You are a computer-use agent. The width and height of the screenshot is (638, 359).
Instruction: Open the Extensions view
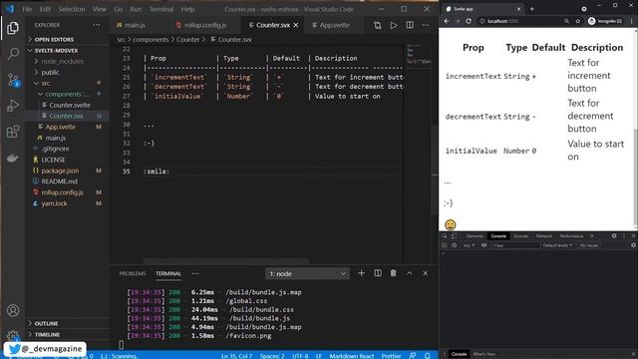[x=13, y=132]
